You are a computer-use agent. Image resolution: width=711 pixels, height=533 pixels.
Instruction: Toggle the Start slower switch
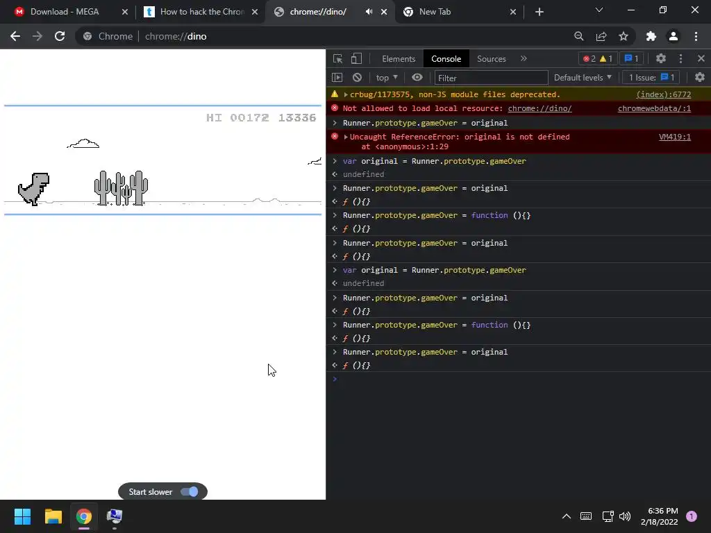click(x=189, y=492)
